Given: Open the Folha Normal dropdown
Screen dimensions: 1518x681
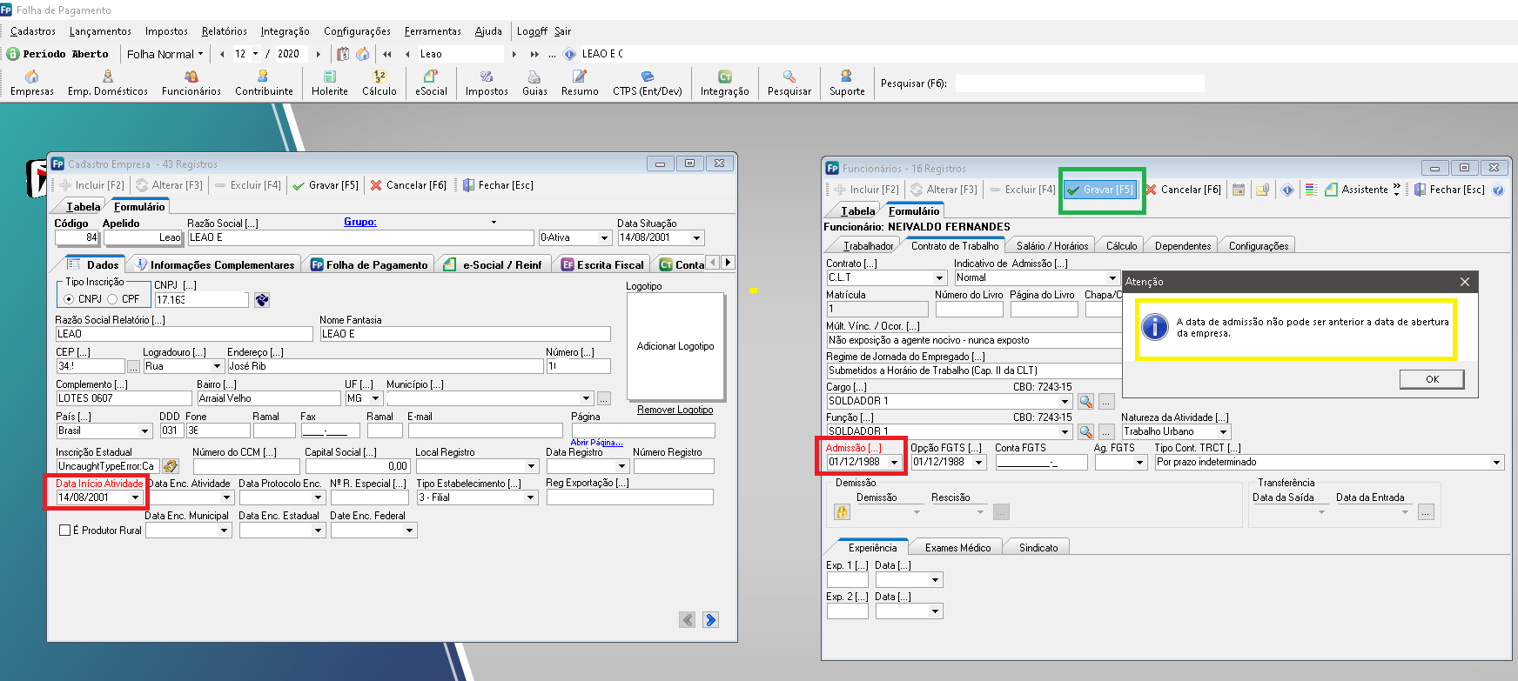Looking at the screenshot, I should click(165, 54).
